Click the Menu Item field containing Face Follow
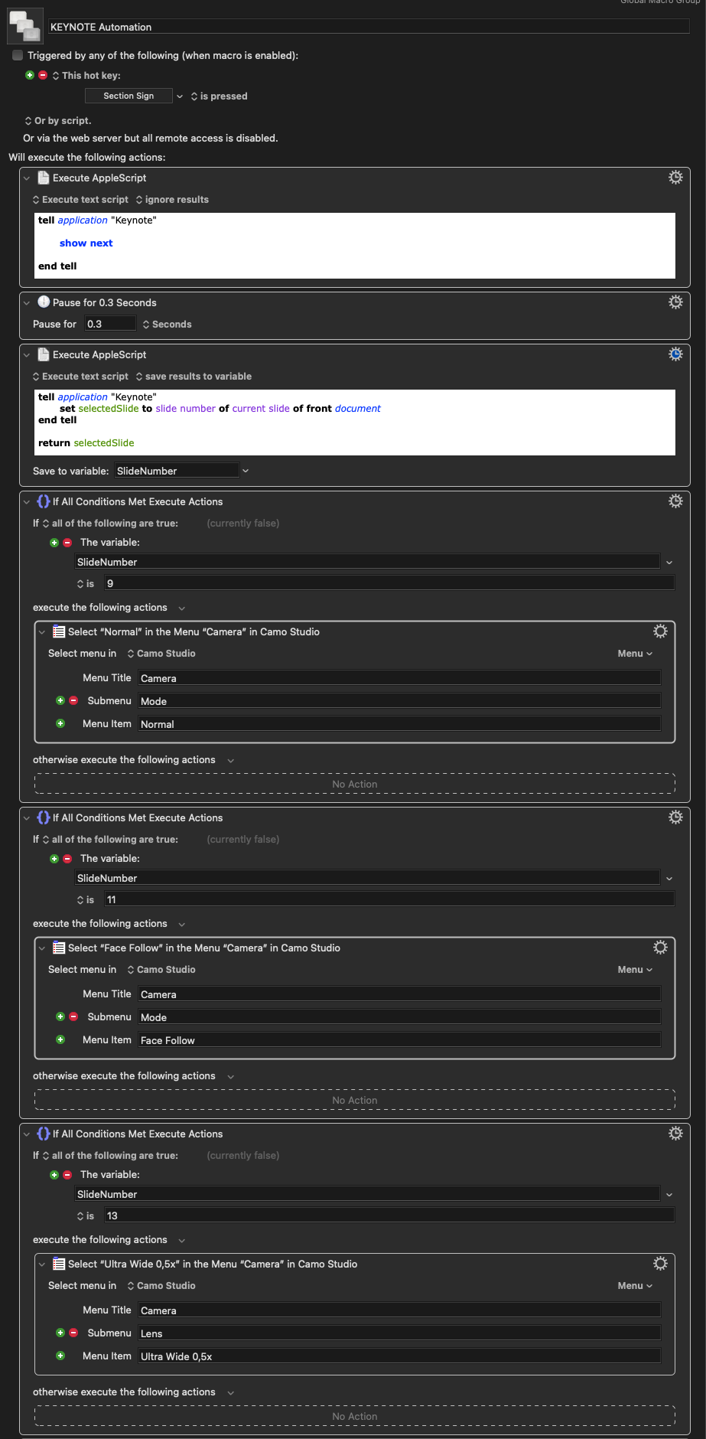 coord(399,1040)
